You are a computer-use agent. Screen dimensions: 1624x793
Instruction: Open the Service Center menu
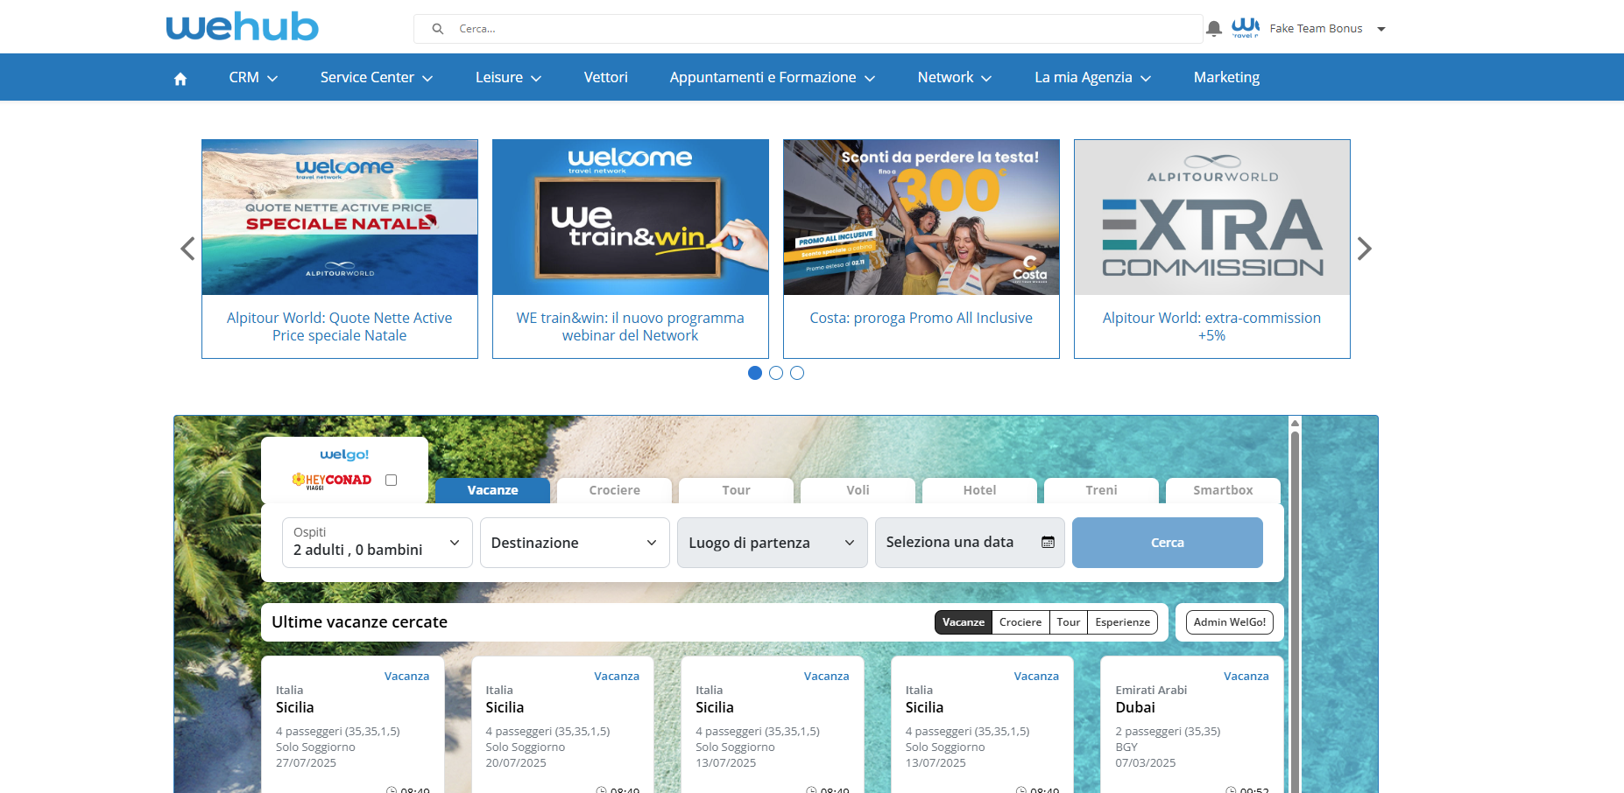tap(376, 78)
